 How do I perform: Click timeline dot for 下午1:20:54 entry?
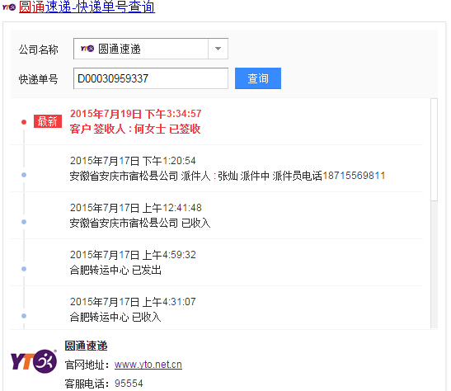[x=24, y=175]
